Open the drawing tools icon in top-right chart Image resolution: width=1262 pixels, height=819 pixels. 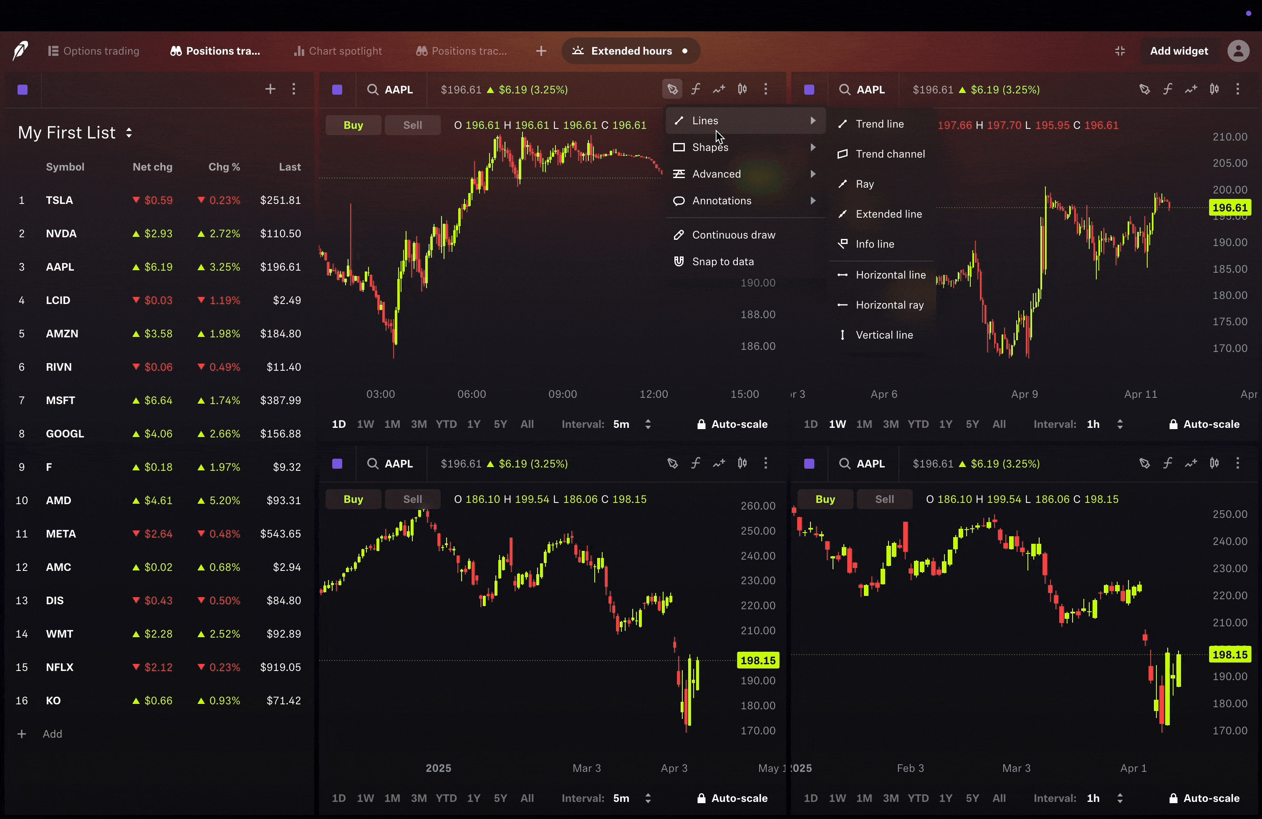1144,90
